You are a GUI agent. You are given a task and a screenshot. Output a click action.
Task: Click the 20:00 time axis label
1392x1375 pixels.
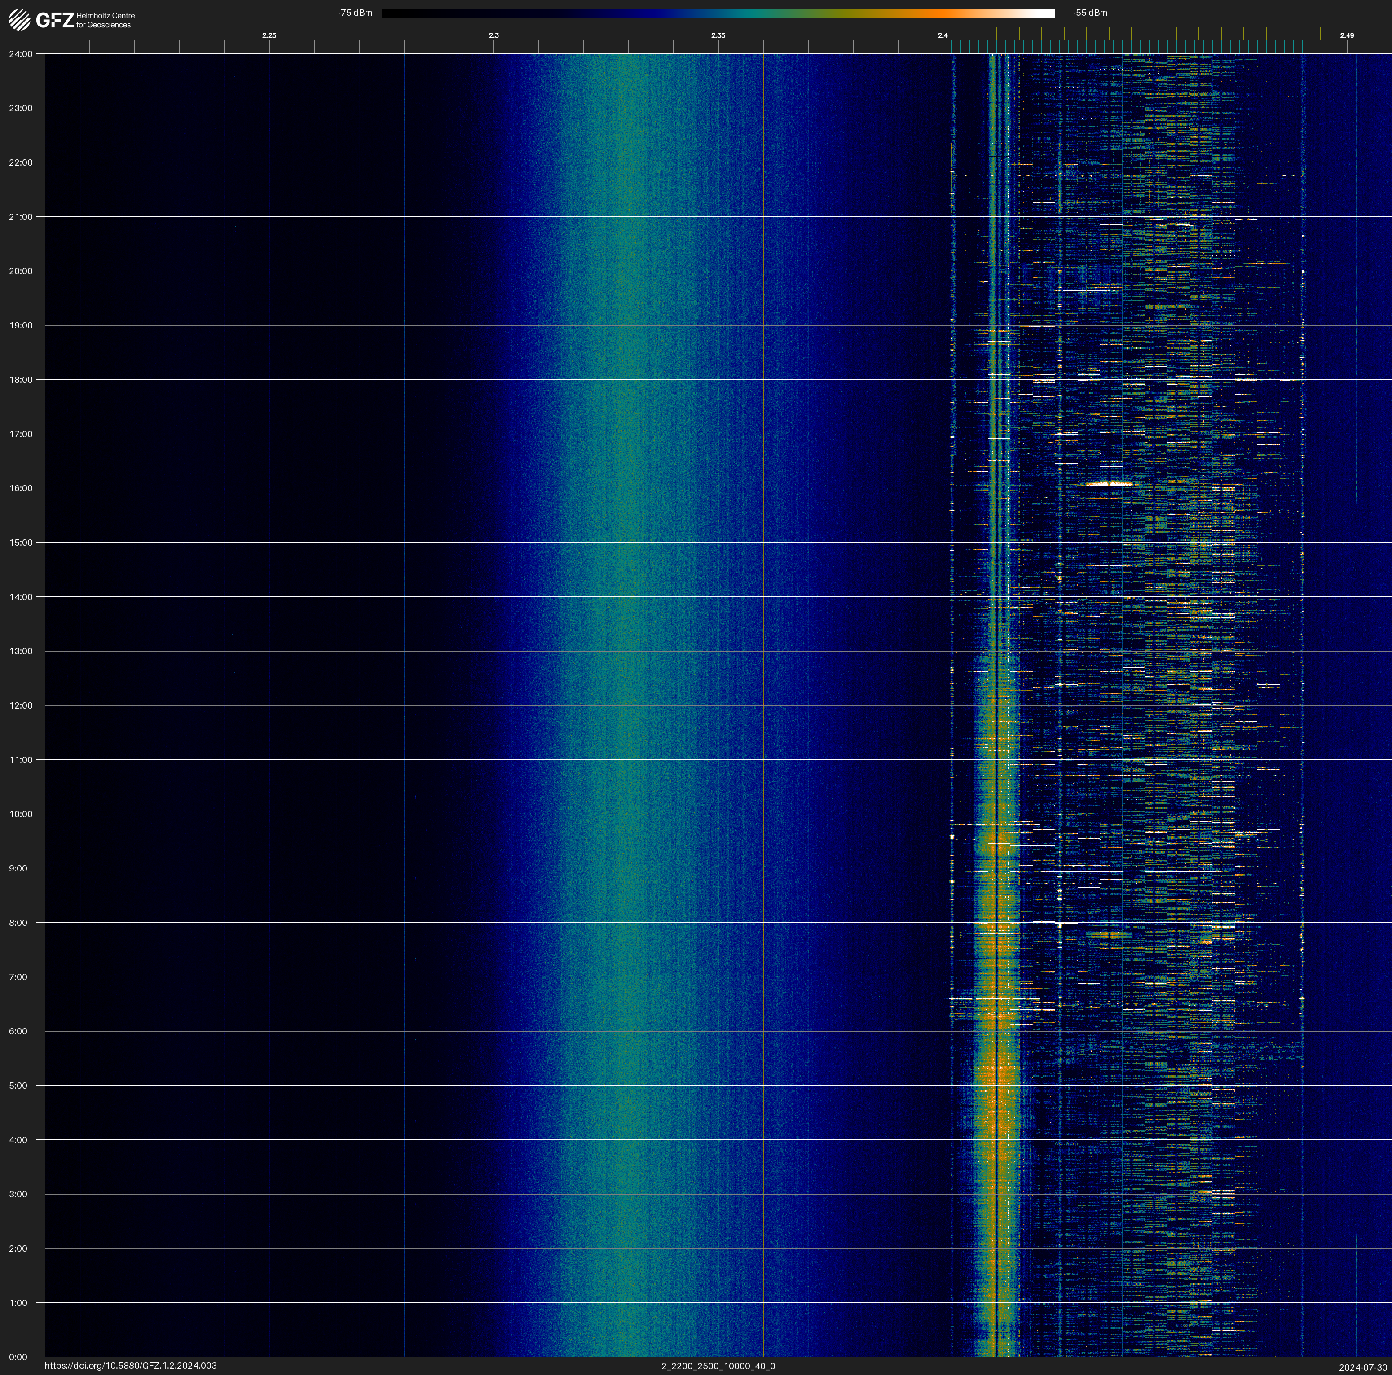coord(20,271)
